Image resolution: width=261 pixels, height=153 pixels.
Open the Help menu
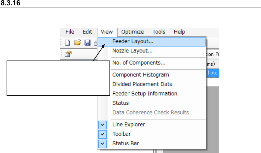179,32
